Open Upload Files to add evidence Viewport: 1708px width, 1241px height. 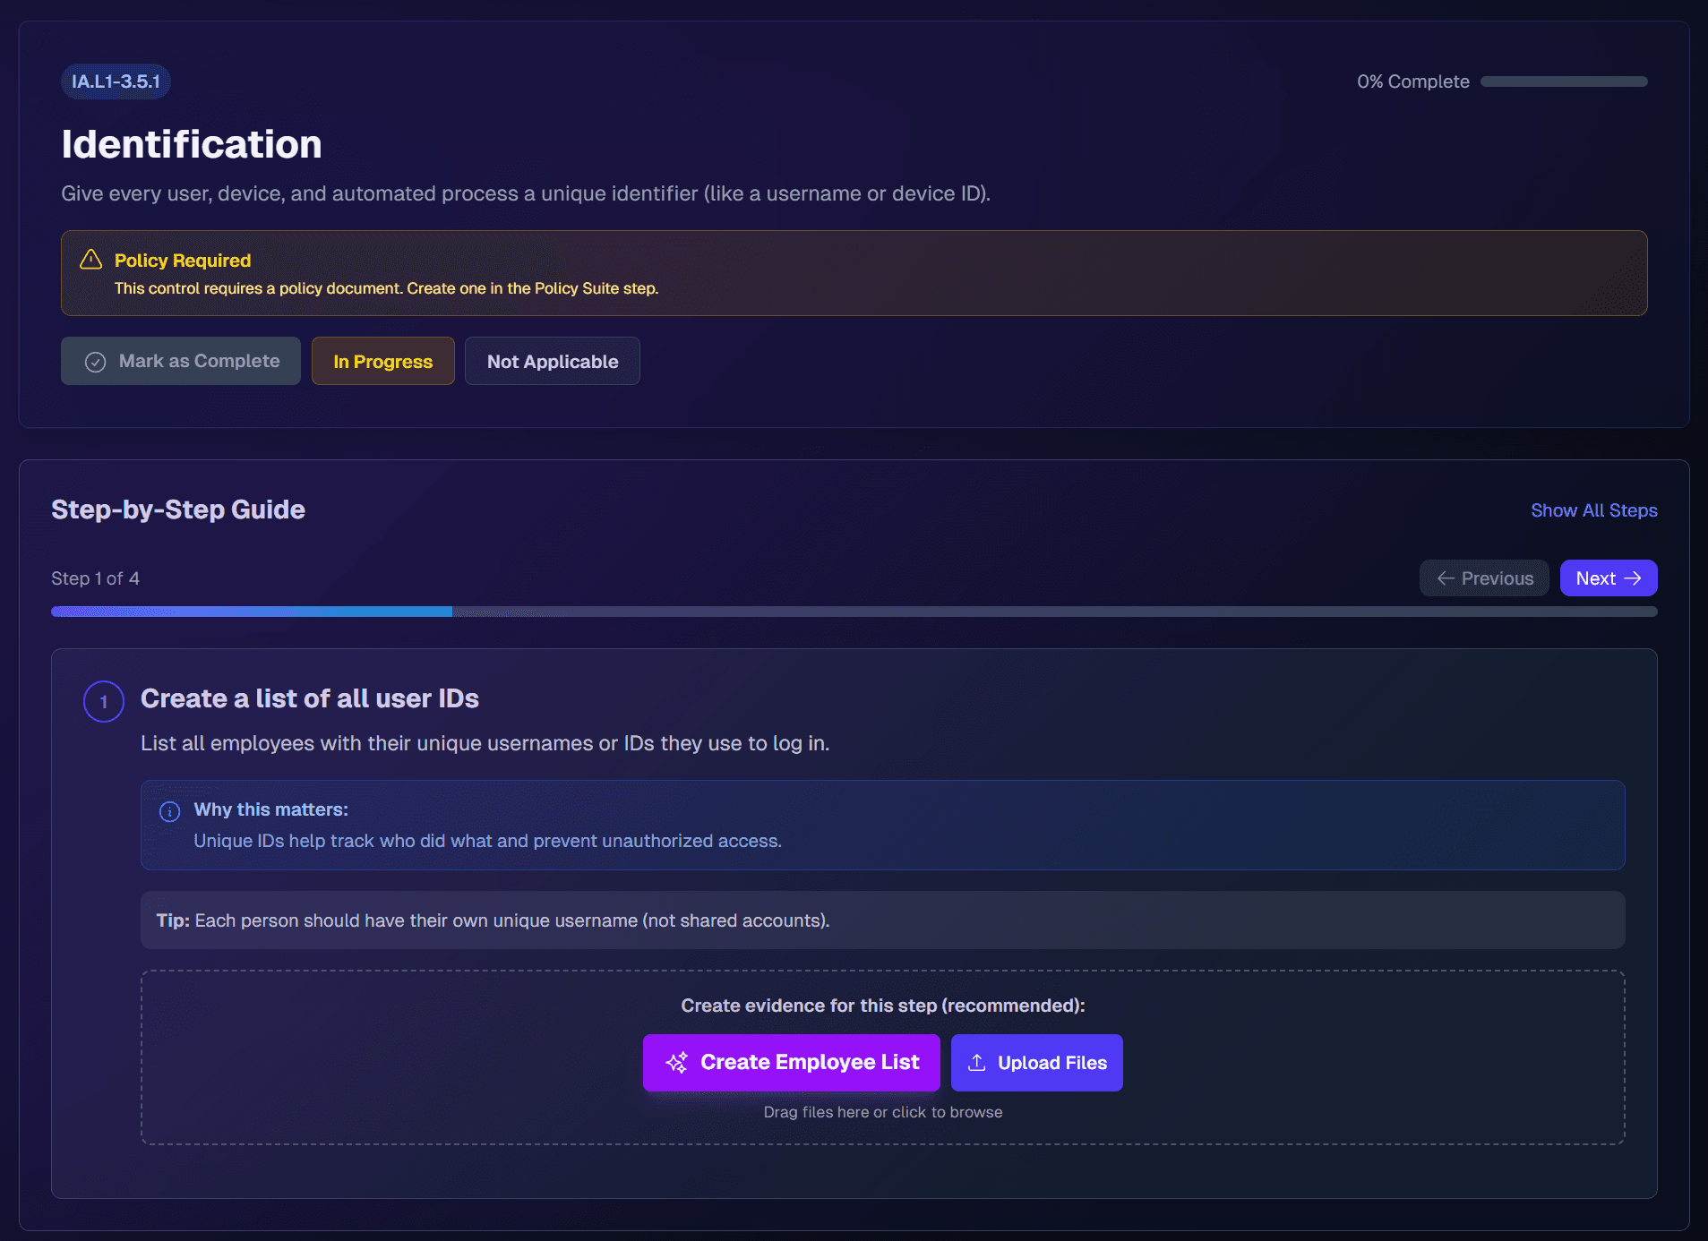[1036, 1062]
